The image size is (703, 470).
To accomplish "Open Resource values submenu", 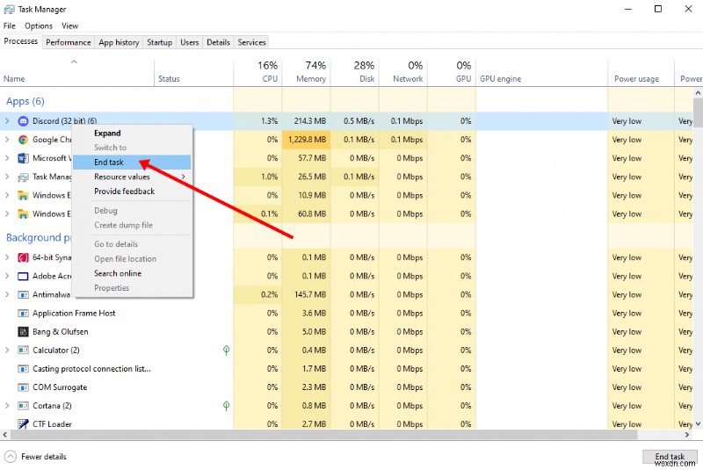I will click(x=133, y=177).
